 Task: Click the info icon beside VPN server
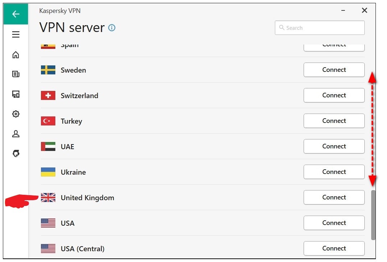tap(112, 28)
